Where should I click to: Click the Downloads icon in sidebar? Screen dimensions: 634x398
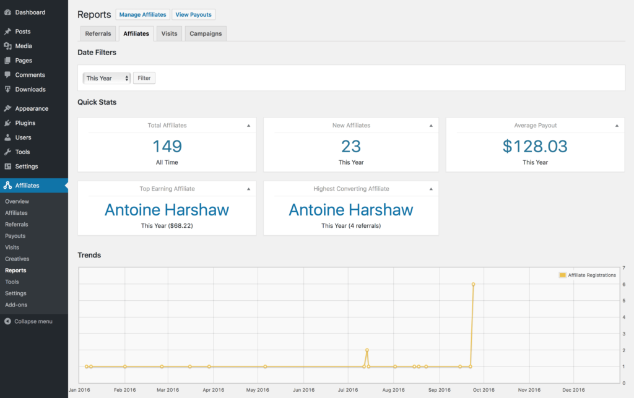coord(7,90)
